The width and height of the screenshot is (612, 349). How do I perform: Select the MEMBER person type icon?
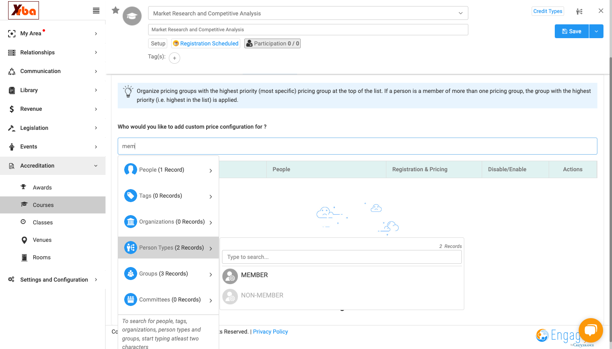230,276
